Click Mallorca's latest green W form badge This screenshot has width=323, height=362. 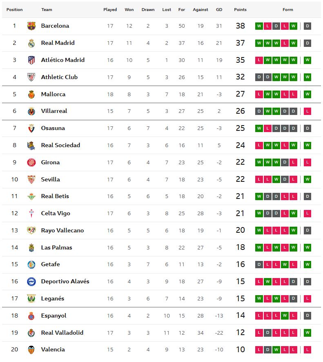click(x=307, y=94)
